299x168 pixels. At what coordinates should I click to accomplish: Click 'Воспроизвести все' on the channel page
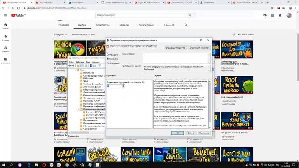(x=83, y=35)
